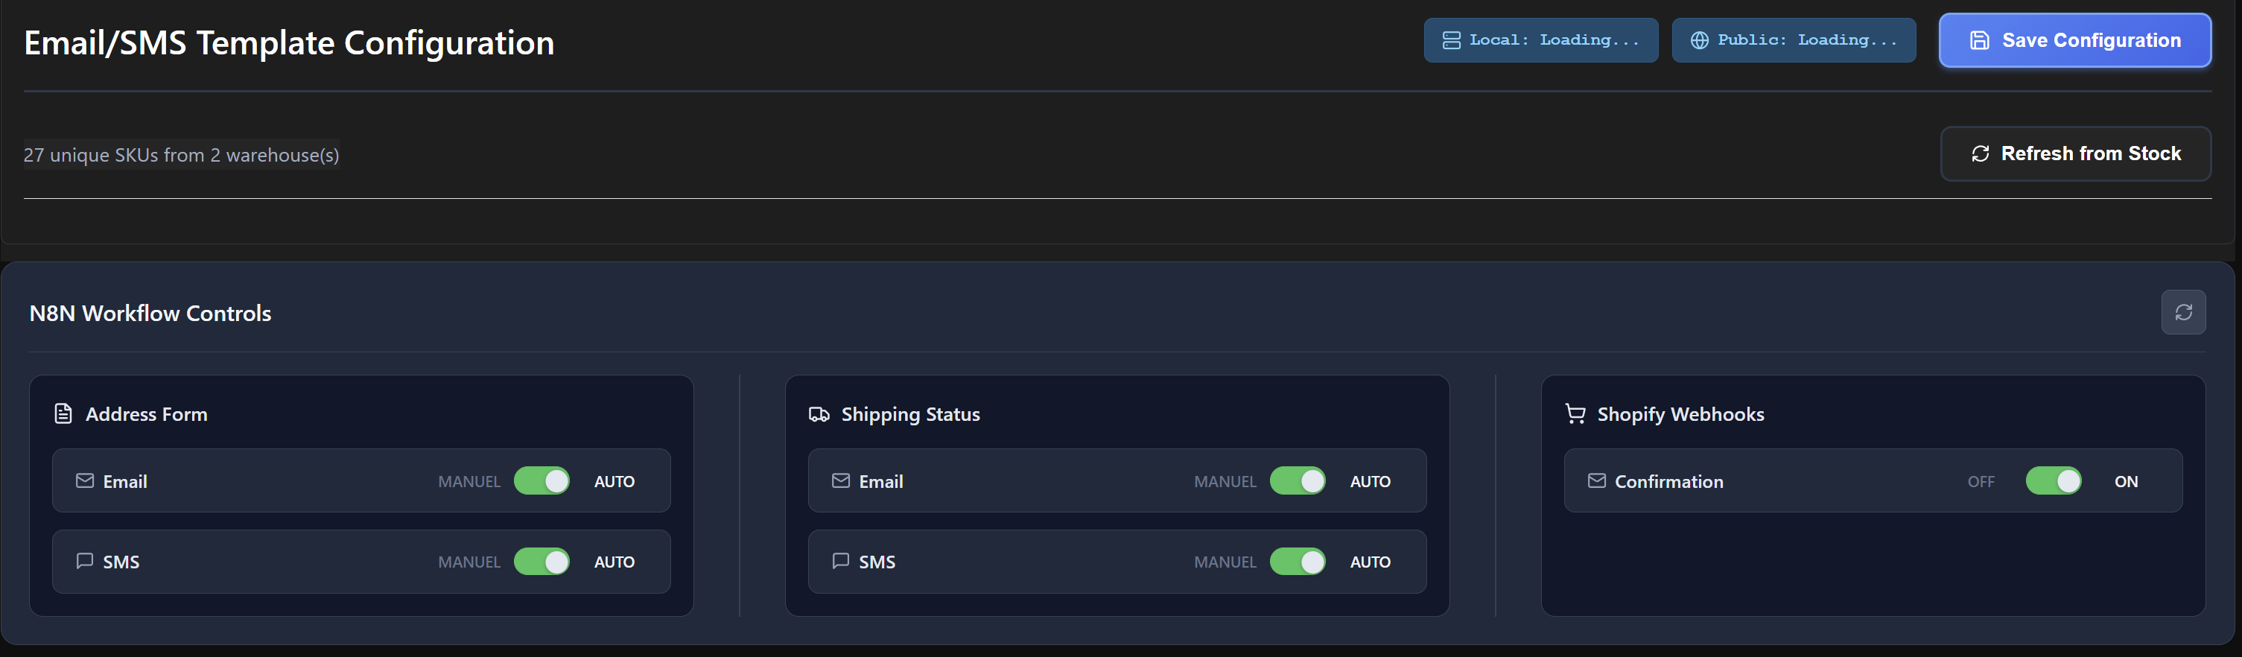Click the MANUEL label in Address Form Email row
Screen dimensions: 2242x657
click(469, 481)
